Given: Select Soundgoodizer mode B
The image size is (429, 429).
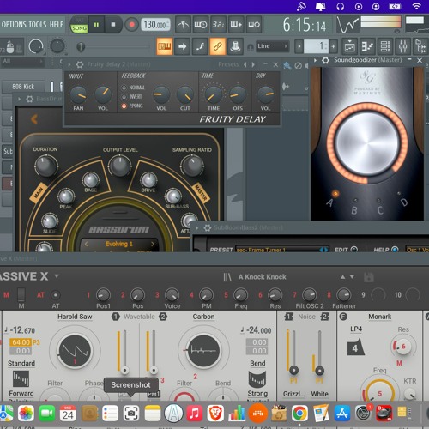Looking at the screenshot, I should coord(355,200).
